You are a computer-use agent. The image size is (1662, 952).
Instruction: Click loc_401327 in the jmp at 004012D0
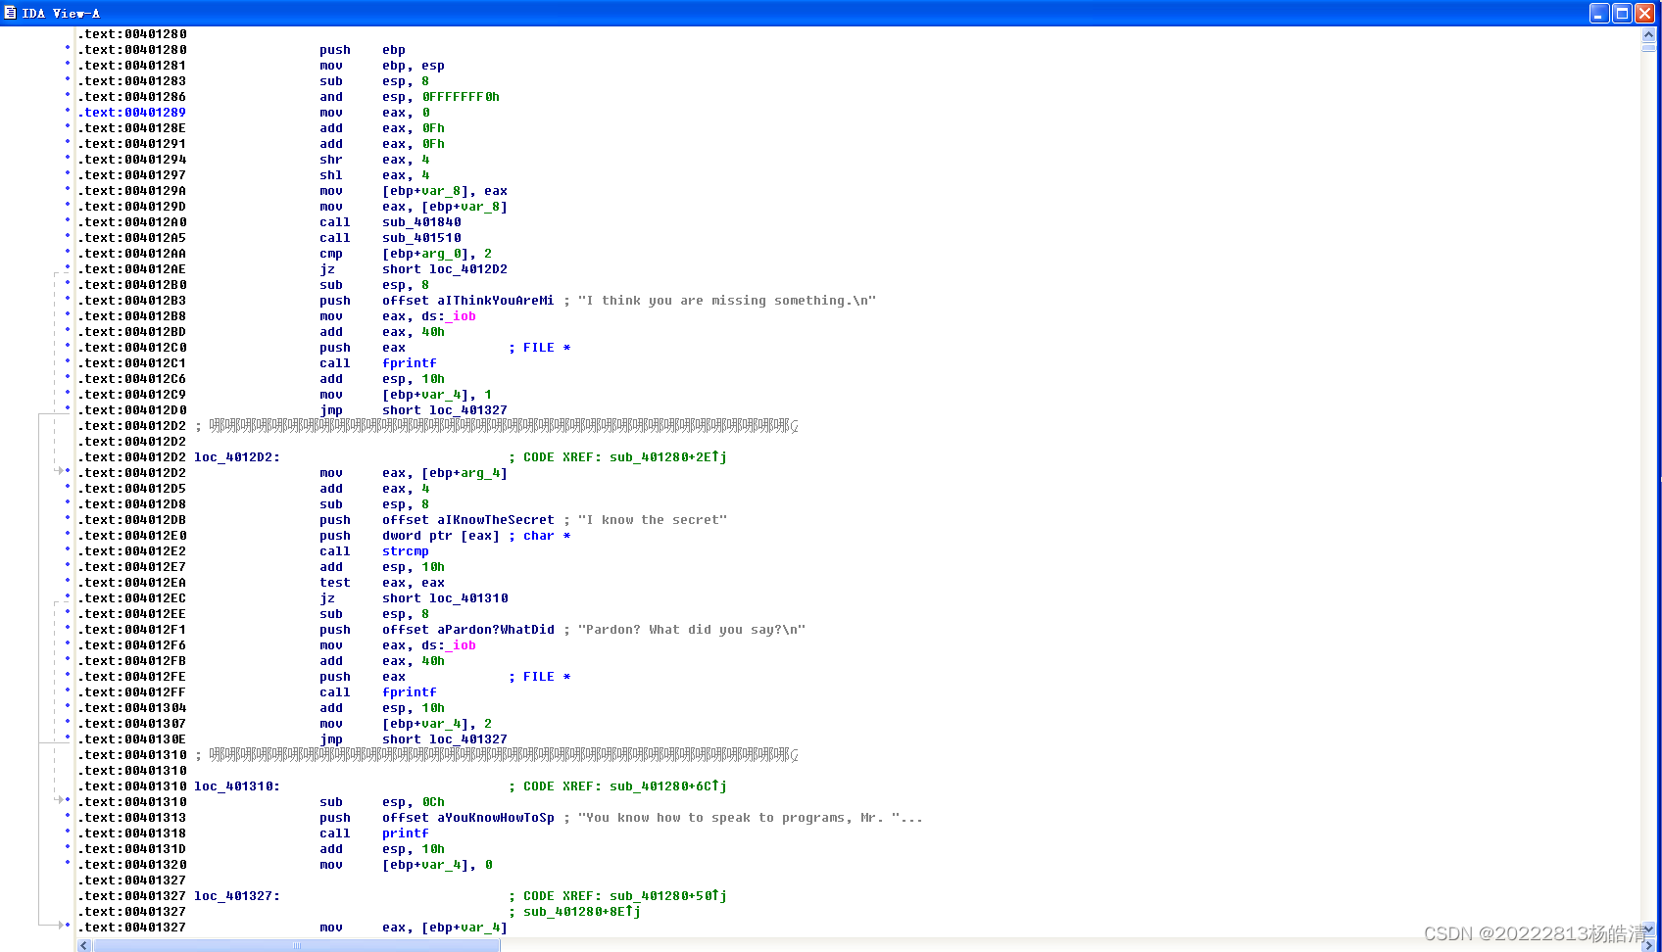[x=468, y=410]
